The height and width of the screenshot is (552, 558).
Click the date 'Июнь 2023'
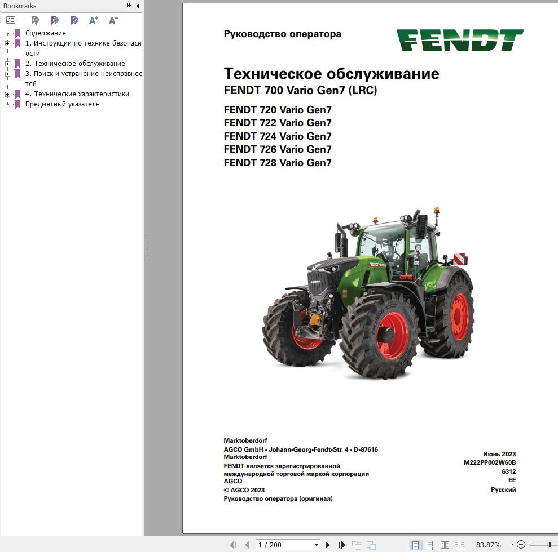499,454
